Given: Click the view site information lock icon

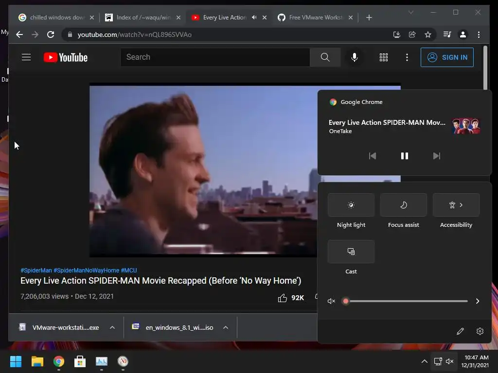Looking at the screenshot, I should tap(70, 34).
